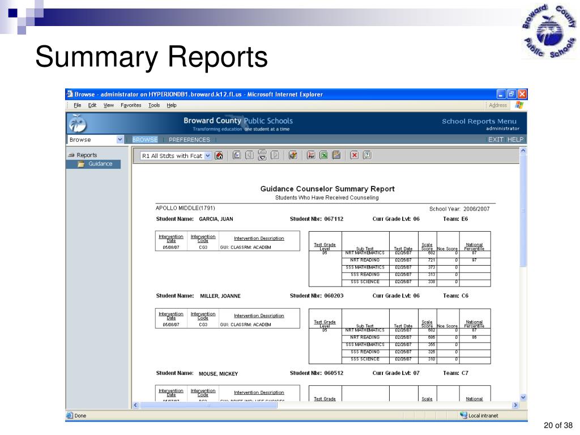The height and width of the screenshot is (435, 580).
Task: Export the report to Excel
Action: click(x=323, y=155)
